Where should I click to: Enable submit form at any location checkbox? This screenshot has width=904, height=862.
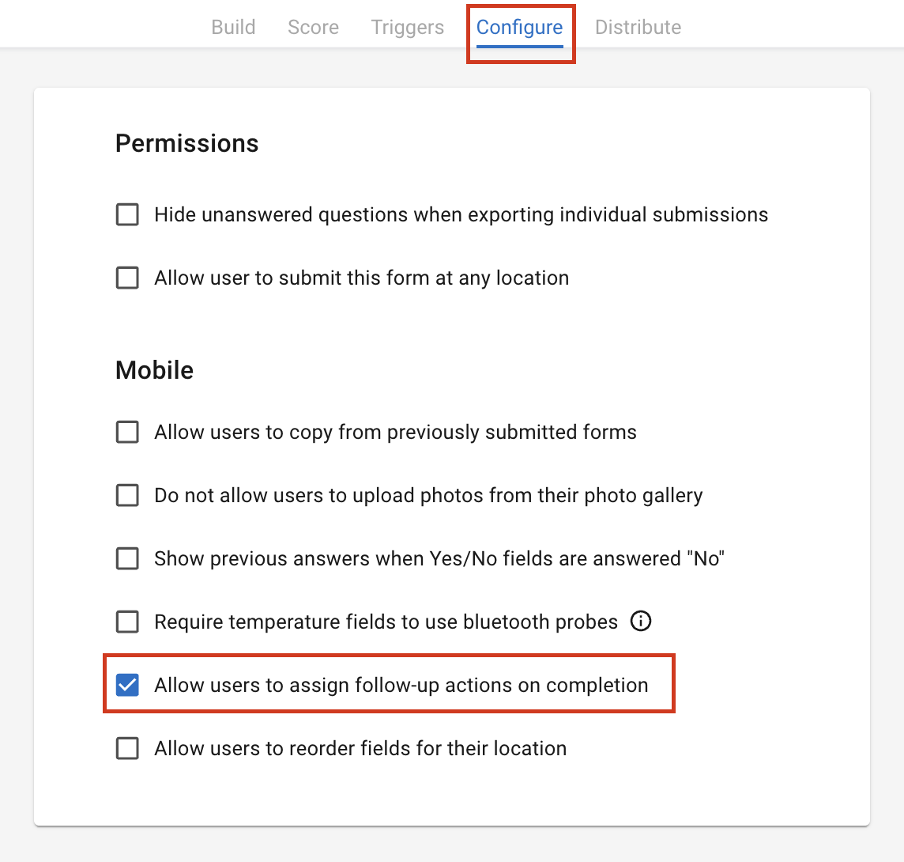click(x=127, y=278)
